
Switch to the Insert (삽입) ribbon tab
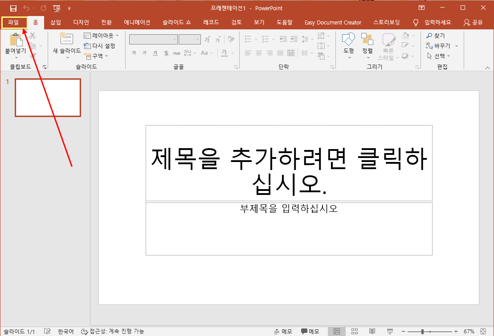[55, 22]
